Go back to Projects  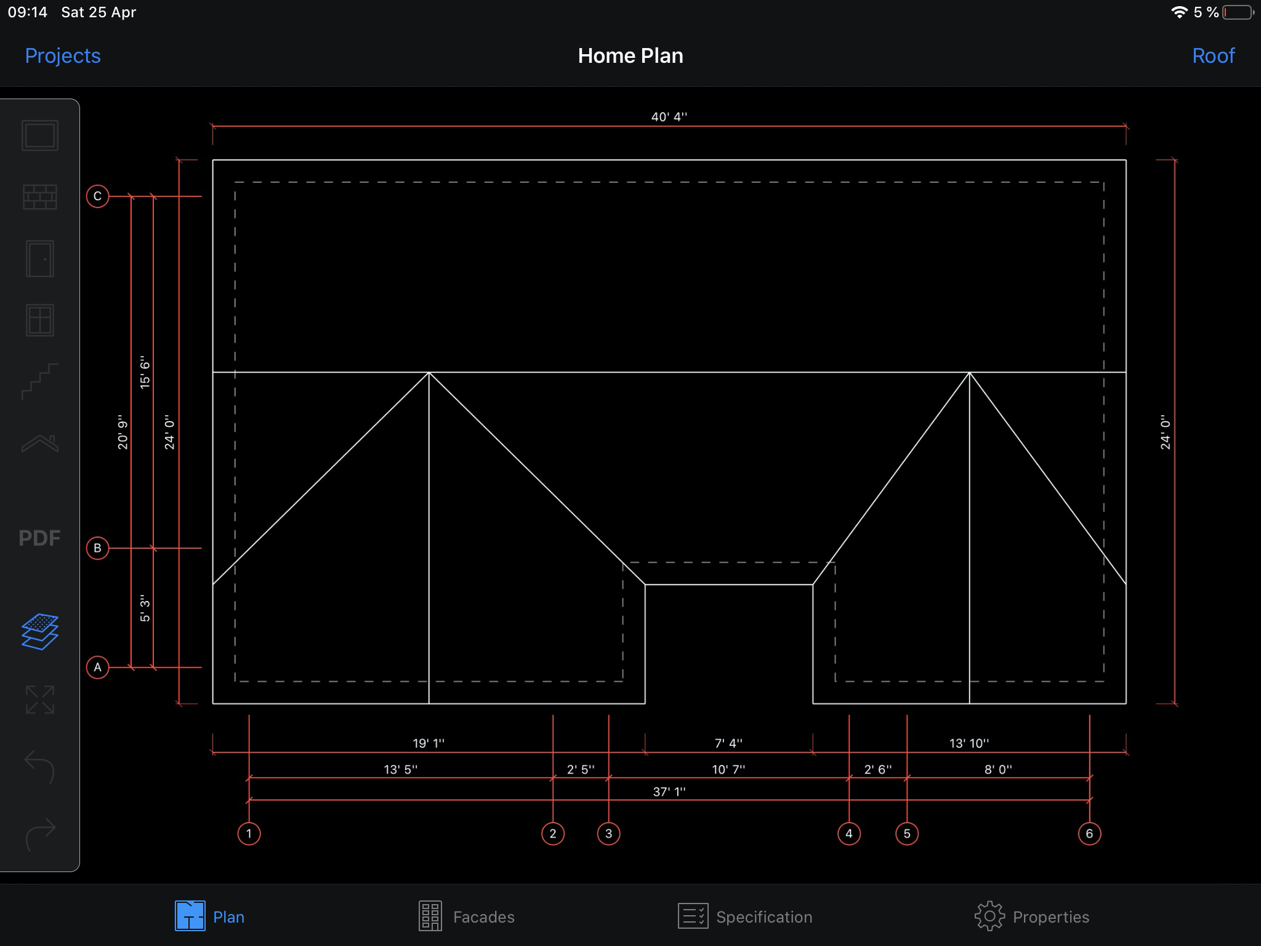(x=63, y=55)
